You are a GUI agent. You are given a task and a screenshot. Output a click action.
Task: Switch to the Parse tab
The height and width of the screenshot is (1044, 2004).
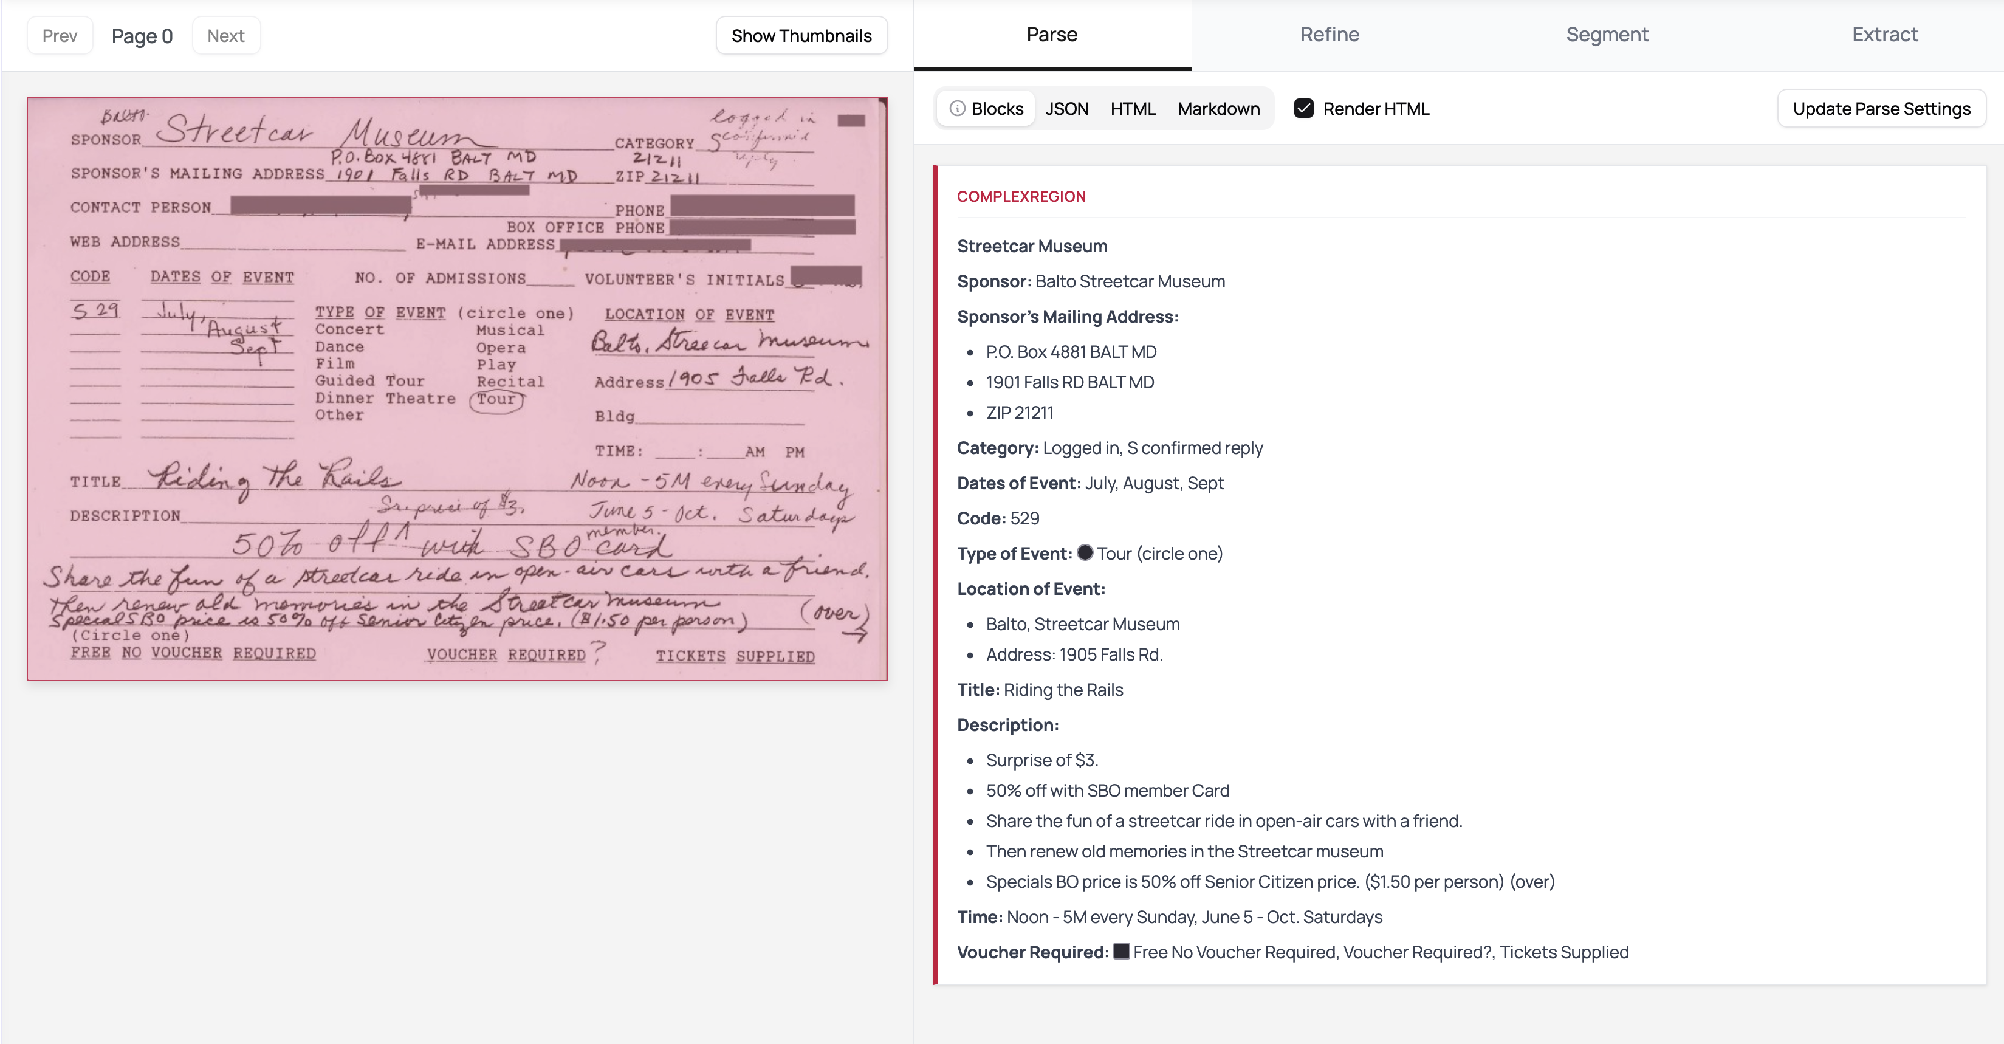tap(1052, 35)
